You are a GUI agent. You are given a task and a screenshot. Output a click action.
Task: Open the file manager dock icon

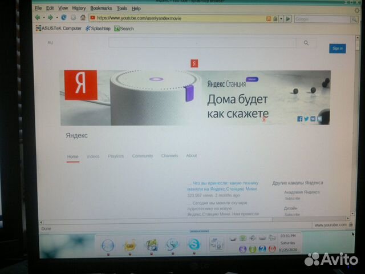click(x=217, y=244)
